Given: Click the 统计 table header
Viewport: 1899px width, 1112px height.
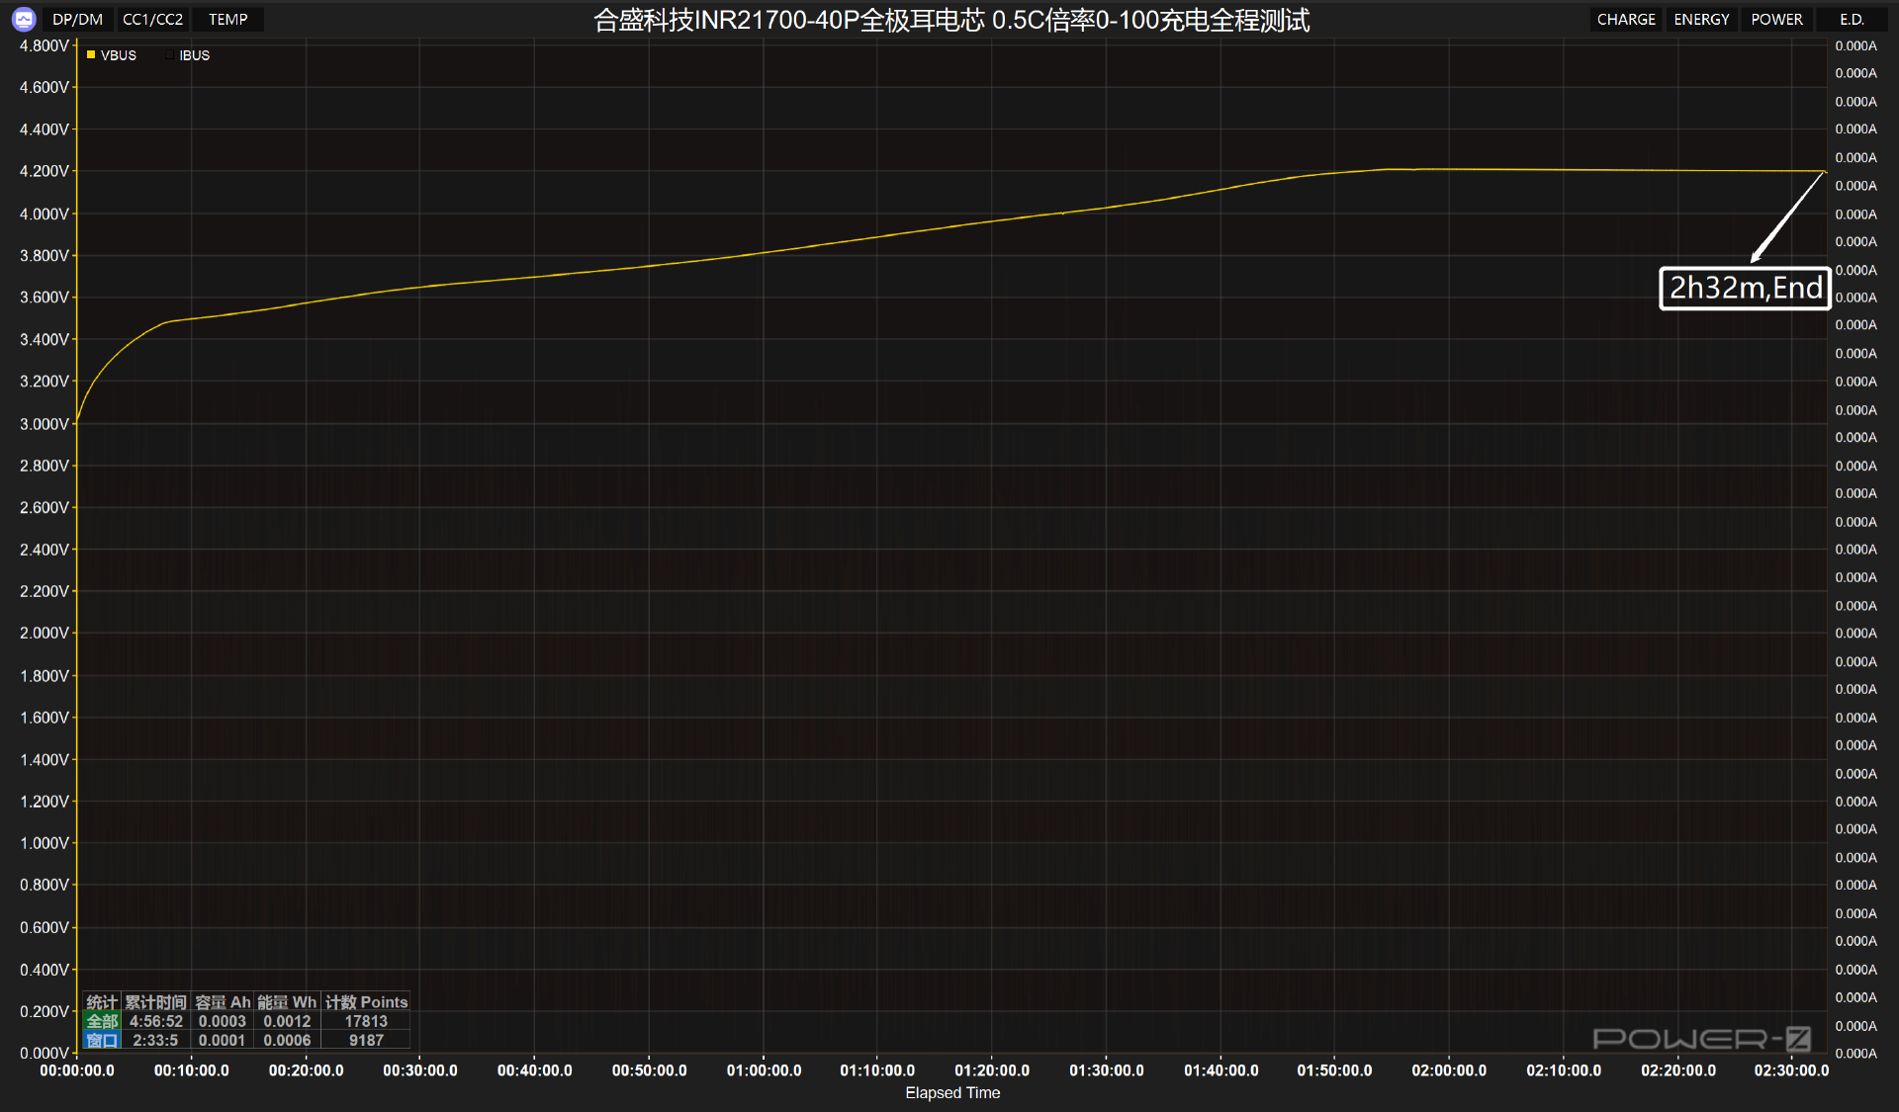Looking at the screenshot, I should coord(102,1002).
